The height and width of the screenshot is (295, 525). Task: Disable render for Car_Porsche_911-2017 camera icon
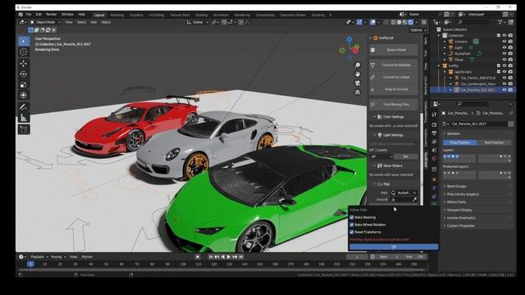coord(510,89)
